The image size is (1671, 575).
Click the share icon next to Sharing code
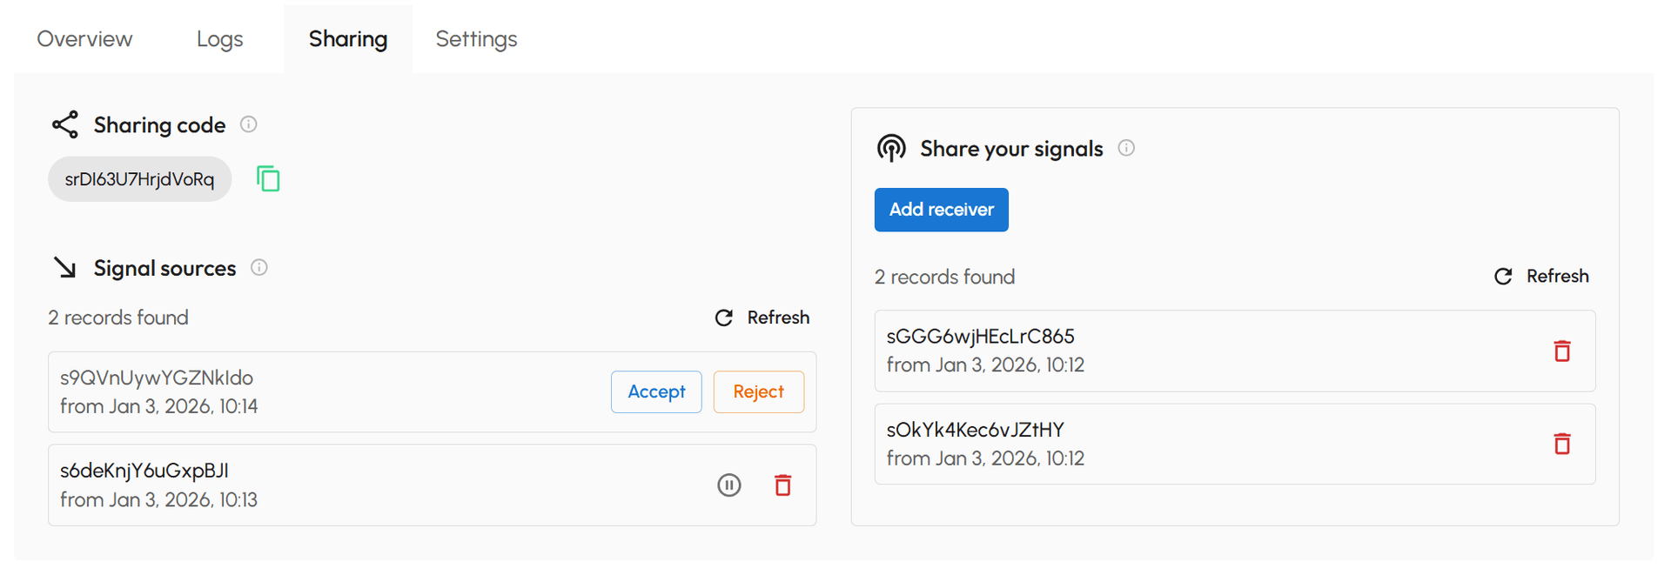(x=64, y=124)
